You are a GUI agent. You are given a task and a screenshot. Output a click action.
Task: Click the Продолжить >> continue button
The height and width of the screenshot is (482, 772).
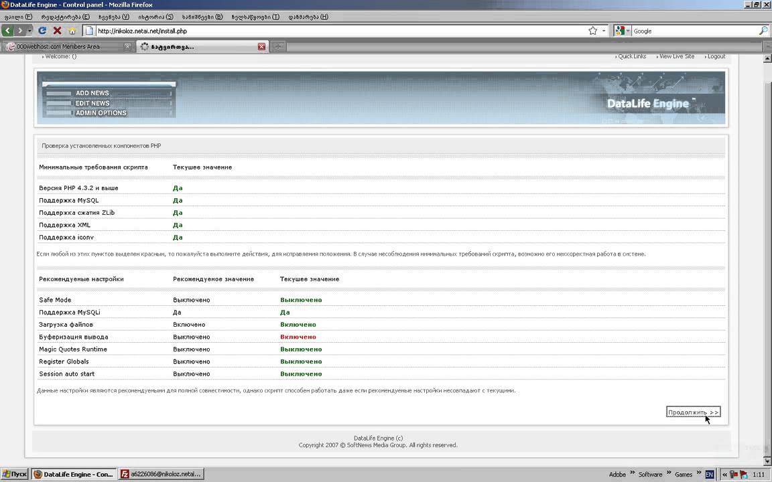pyautogui.click(x=693, y=412)
